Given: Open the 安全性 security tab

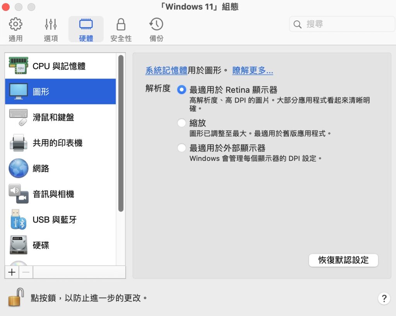Looking at the screenshot, I should click(x=121, y=29).
